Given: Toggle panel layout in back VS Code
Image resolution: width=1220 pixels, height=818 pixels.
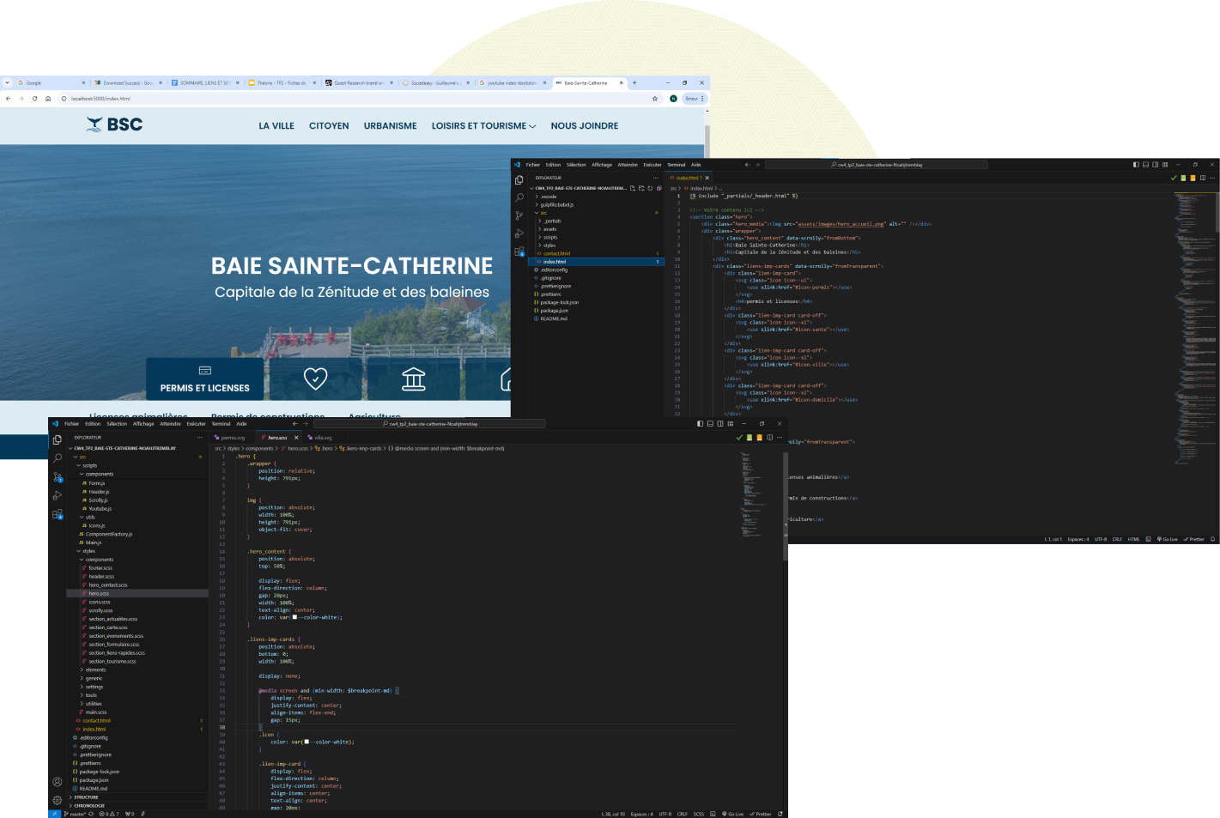Looking at the screenshot, I should [x=1145, y=164].
